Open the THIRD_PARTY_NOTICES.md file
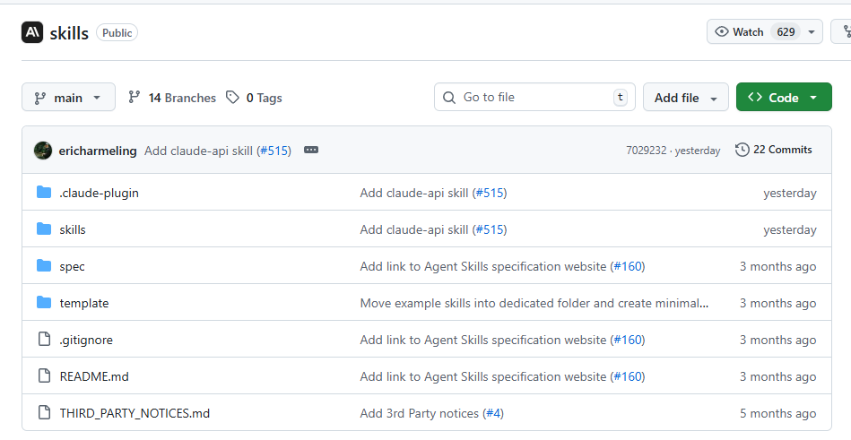The image size is (851, 440). [x=135, y=413]
